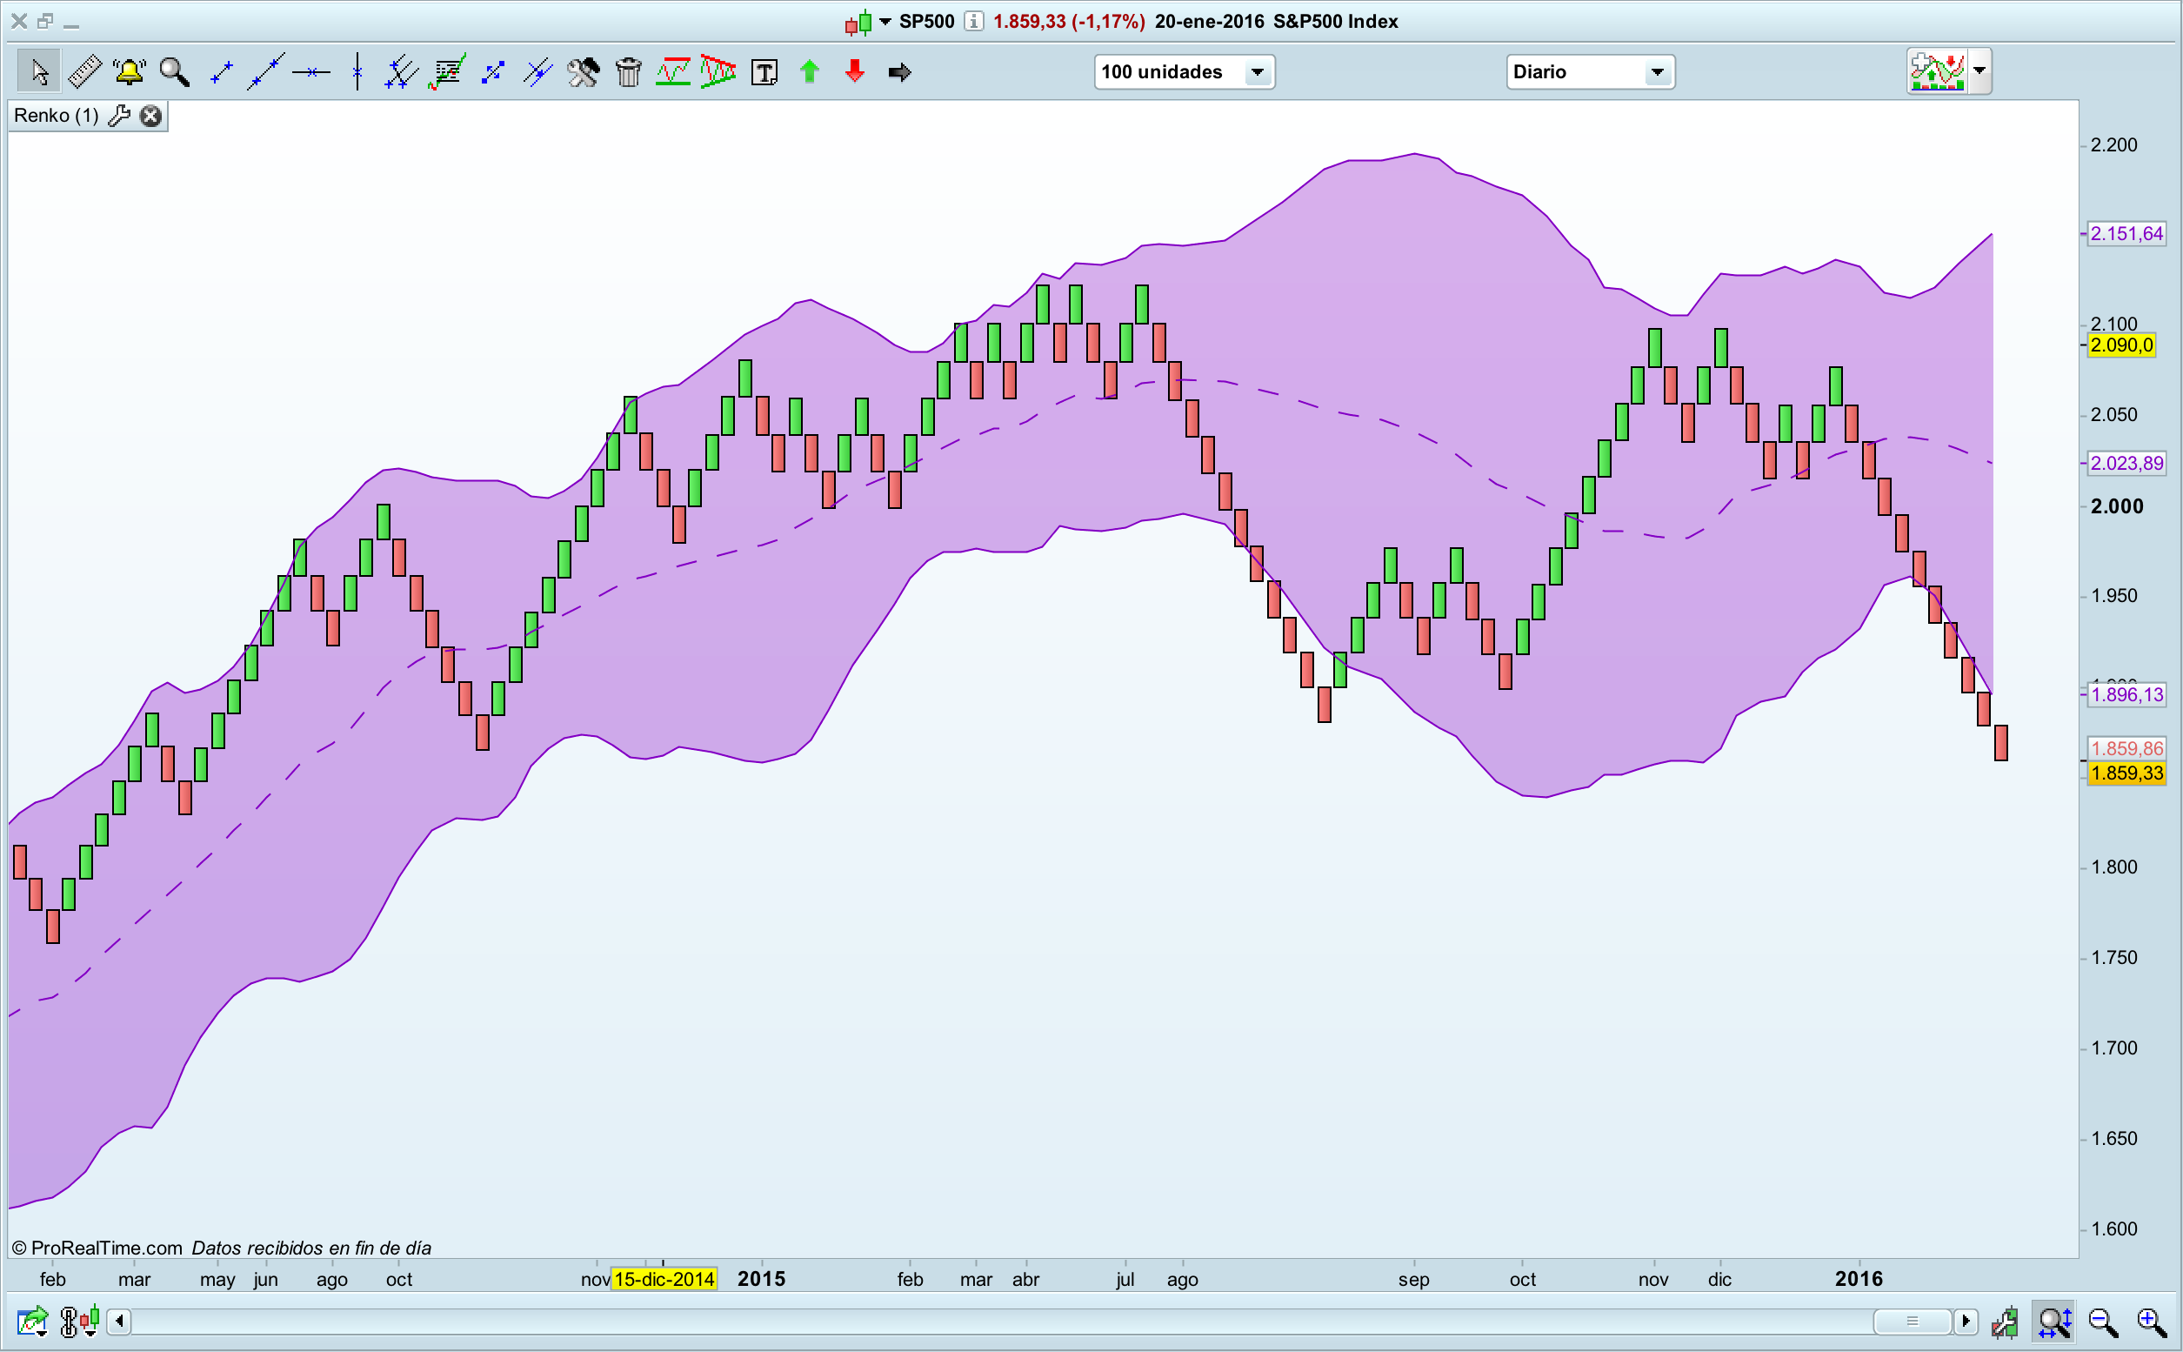Insert a green up arrow marker

point(810,71)
